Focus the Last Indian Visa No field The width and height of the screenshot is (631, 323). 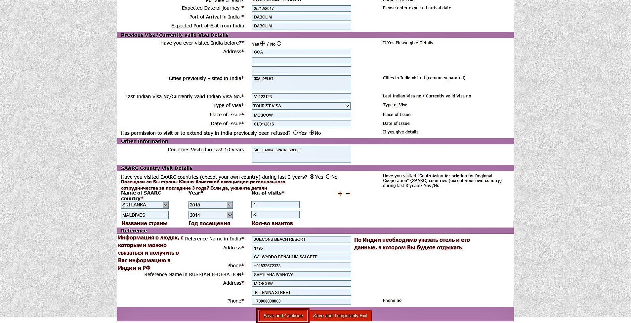pos(301,97)
